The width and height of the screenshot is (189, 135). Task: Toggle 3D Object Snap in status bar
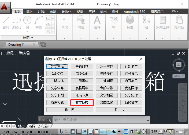click(96, 132)
